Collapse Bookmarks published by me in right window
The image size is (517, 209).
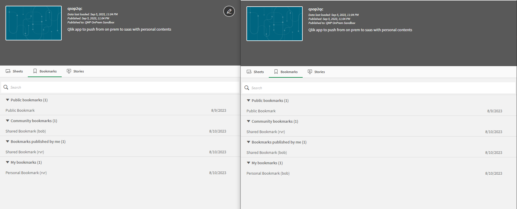tap(249, 142)
